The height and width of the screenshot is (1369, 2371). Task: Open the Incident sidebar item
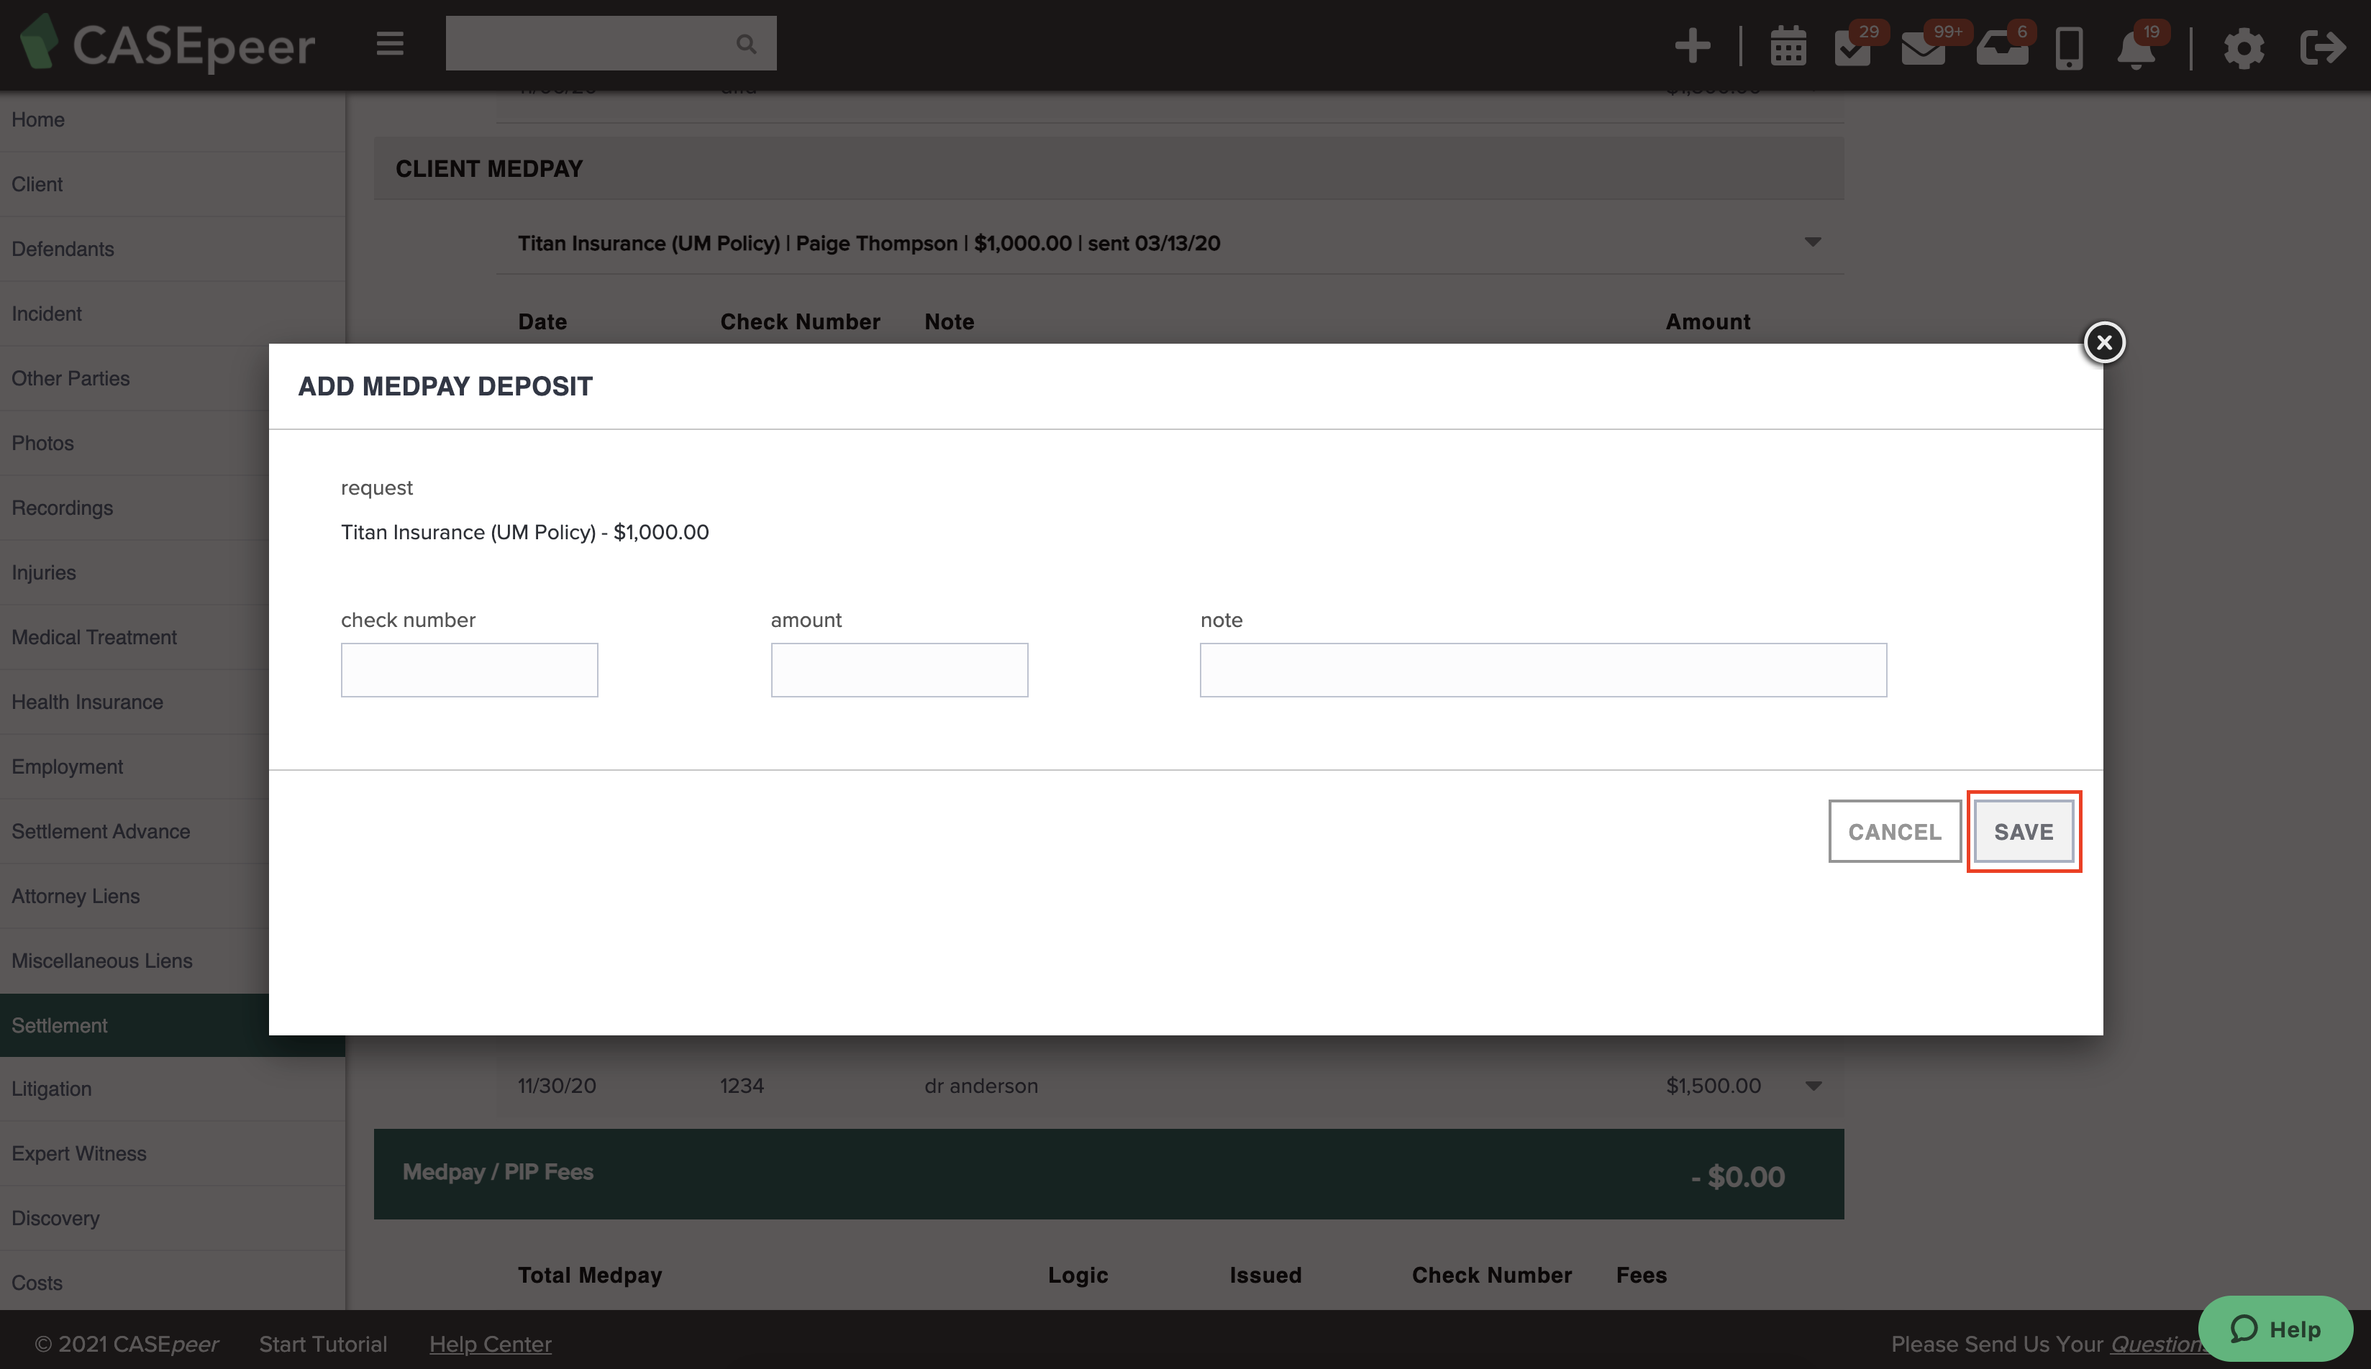(x=172, y=314)
